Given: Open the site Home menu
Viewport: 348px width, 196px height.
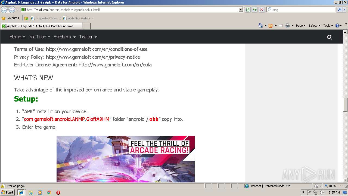Looking at the screenshot, I should pos(17,37).
